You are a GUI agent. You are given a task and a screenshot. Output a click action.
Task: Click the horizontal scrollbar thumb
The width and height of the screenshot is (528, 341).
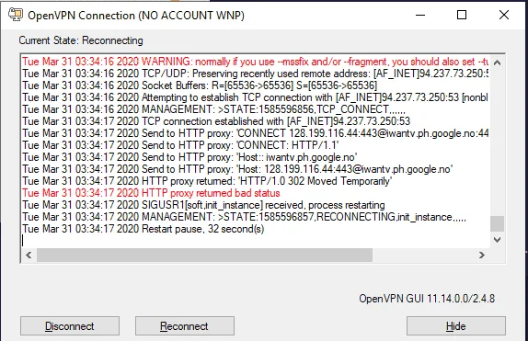204,256
